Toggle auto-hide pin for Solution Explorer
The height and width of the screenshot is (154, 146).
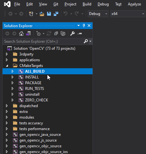[84, 26]
